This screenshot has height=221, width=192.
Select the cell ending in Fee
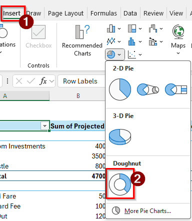(24, 206)
